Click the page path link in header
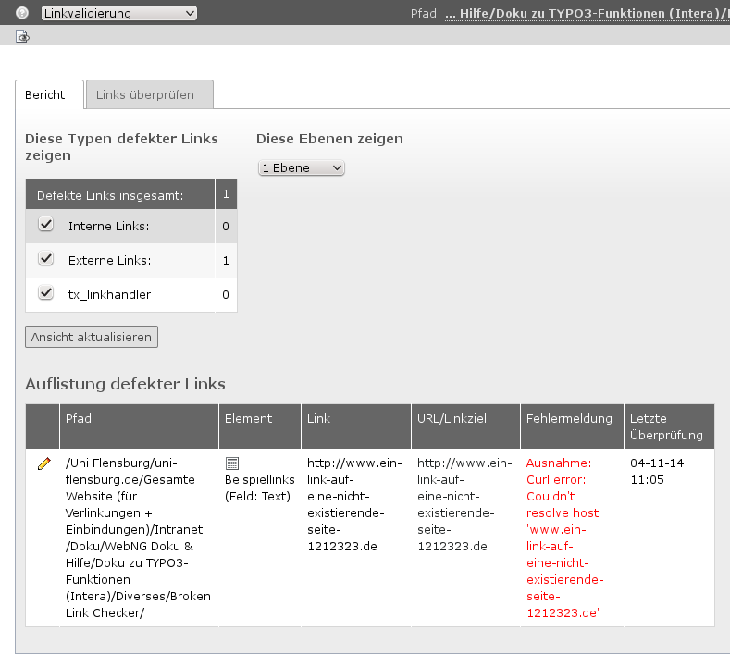 click(x=587, y=14)
